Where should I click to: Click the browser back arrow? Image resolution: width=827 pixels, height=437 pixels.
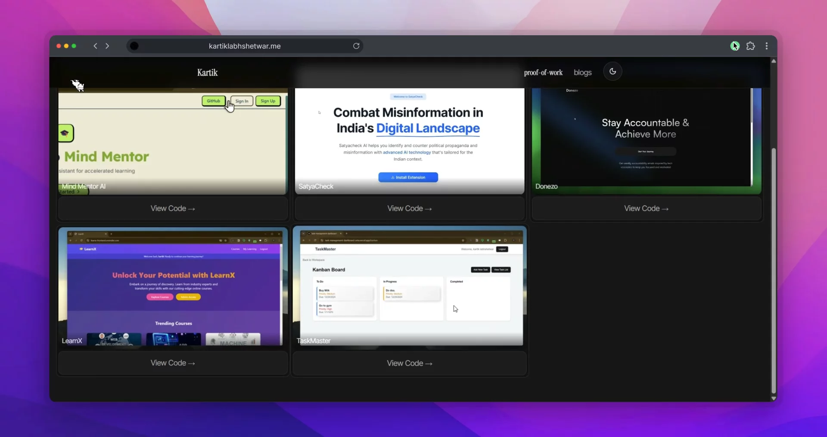pos(95,46)
